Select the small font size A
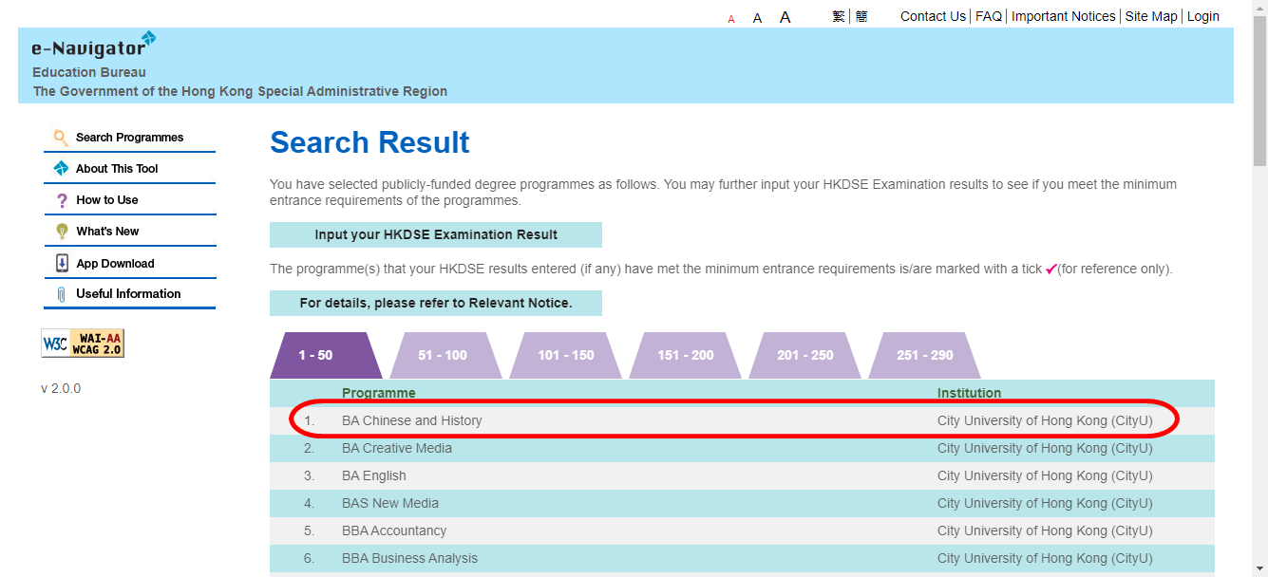The image size is (1268, 577). [731, 19]
